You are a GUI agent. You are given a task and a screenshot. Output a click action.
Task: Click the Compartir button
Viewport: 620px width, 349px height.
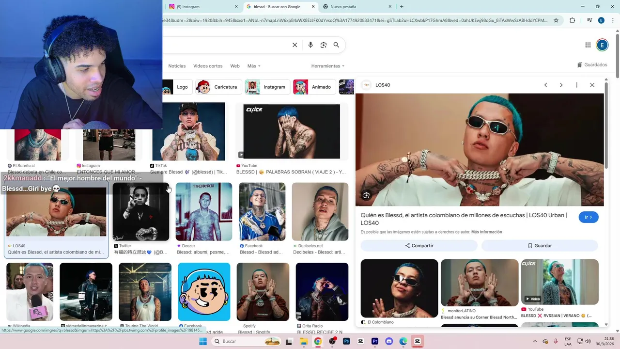pyautogui.click(x=419, y=246)
